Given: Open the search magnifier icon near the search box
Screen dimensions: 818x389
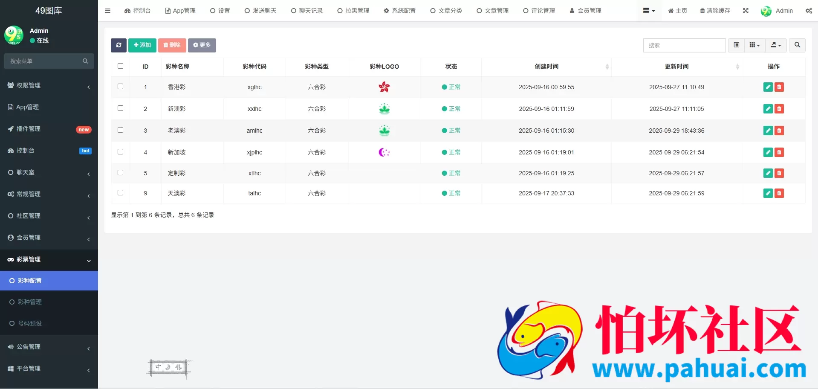Looking at the screenshot, I should point(796,45).
